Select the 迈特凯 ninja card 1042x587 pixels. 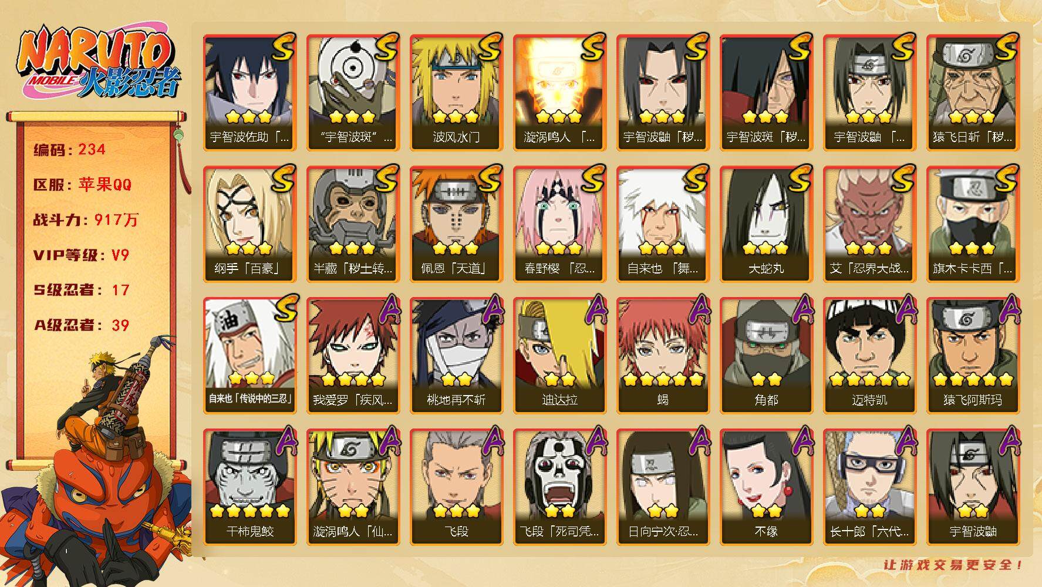(869, 355)
